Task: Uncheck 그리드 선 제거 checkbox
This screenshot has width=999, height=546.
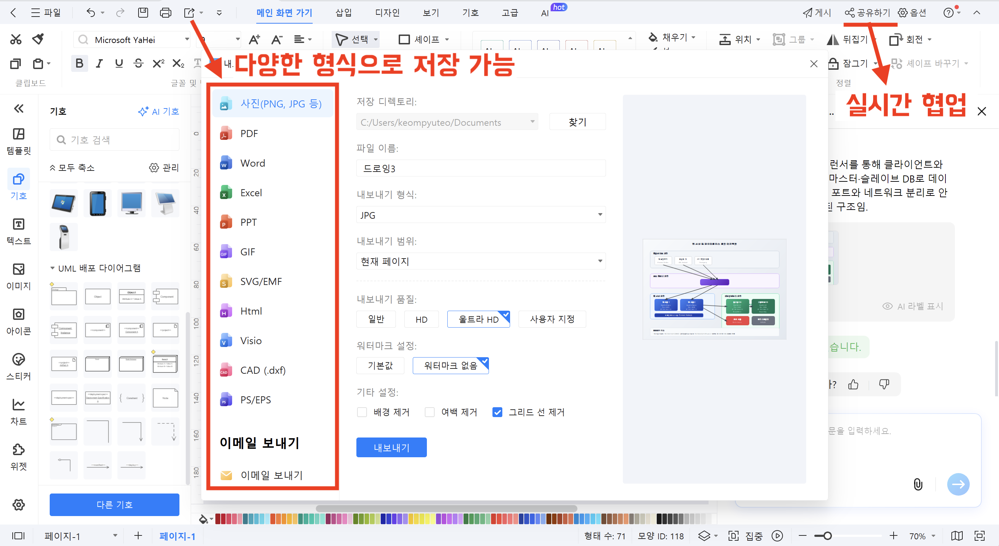Action: click(497, 412)
